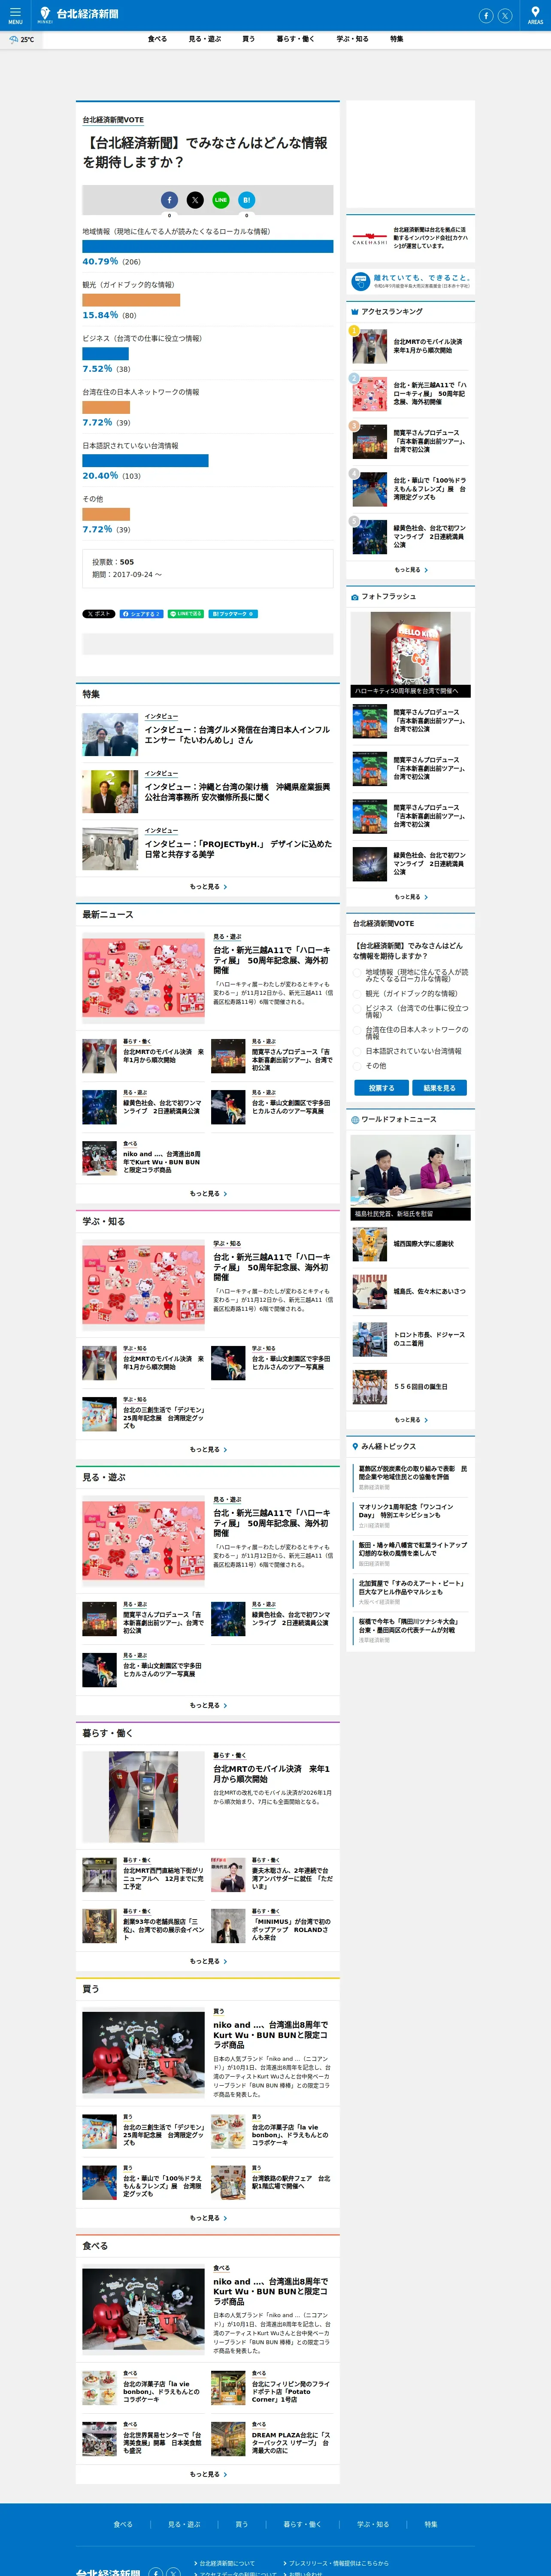Image resolution: width=551 pixels, height=2576 pixels.
Task: Click the number 1 ranking badge
Action: click(354, 331)
